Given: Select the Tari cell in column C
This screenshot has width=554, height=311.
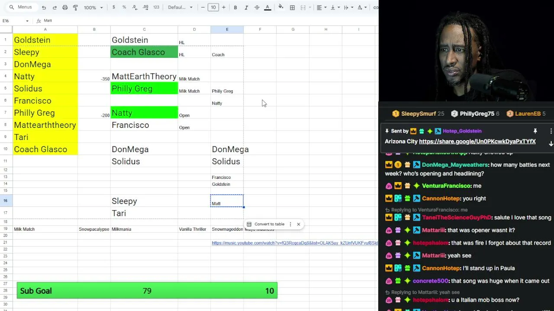Looking at the screenshot, I should [x=144, y=213].
